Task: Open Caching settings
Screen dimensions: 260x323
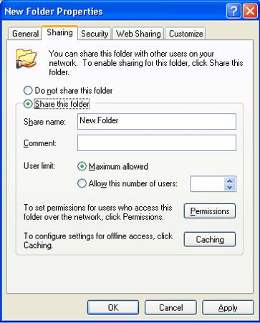Action: pos(210,239)
